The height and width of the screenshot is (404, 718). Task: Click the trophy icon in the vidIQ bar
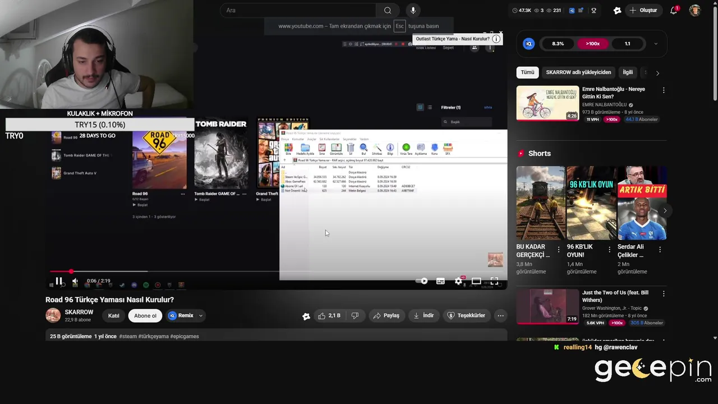pyautogui.click(x=593, y=10)
